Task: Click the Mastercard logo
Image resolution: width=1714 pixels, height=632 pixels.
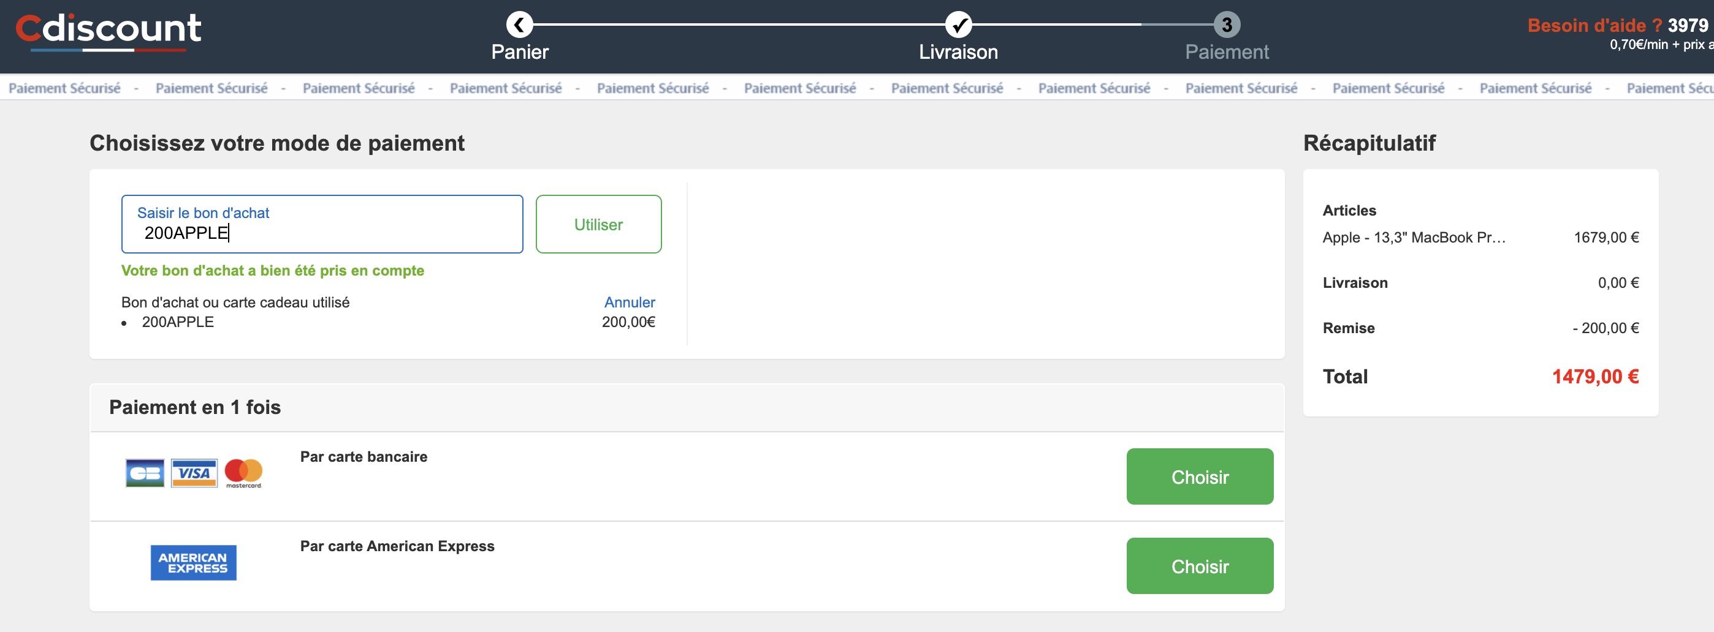Action: [x=243, y=473]
